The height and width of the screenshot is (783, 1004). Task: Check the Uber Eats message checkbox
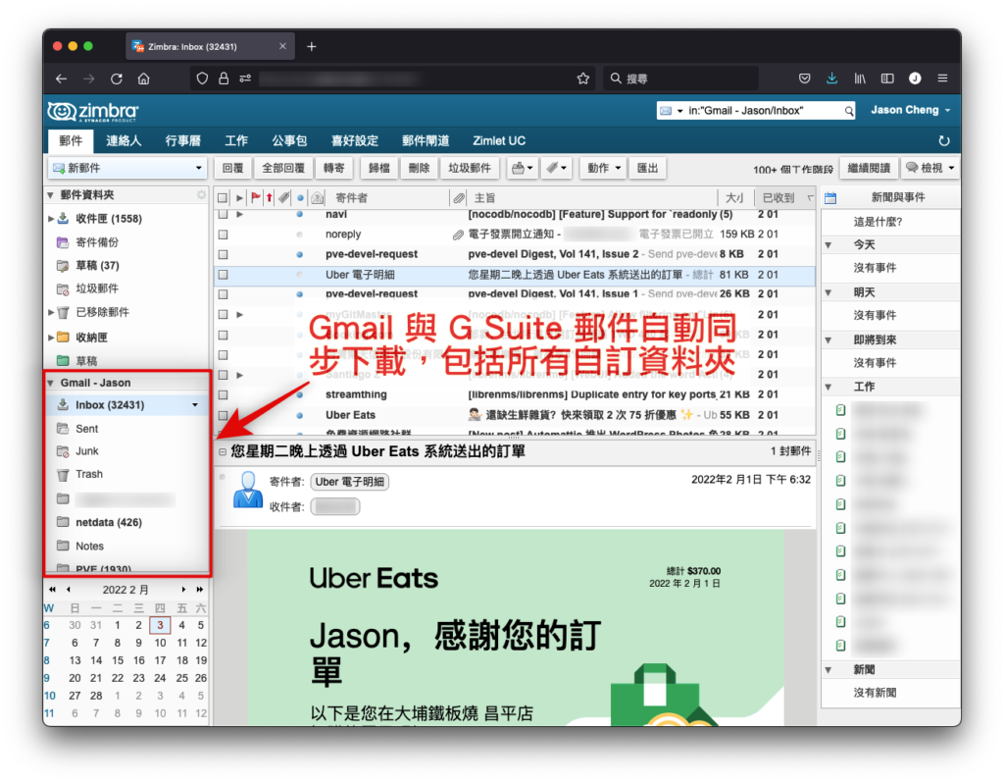[223, 415]
